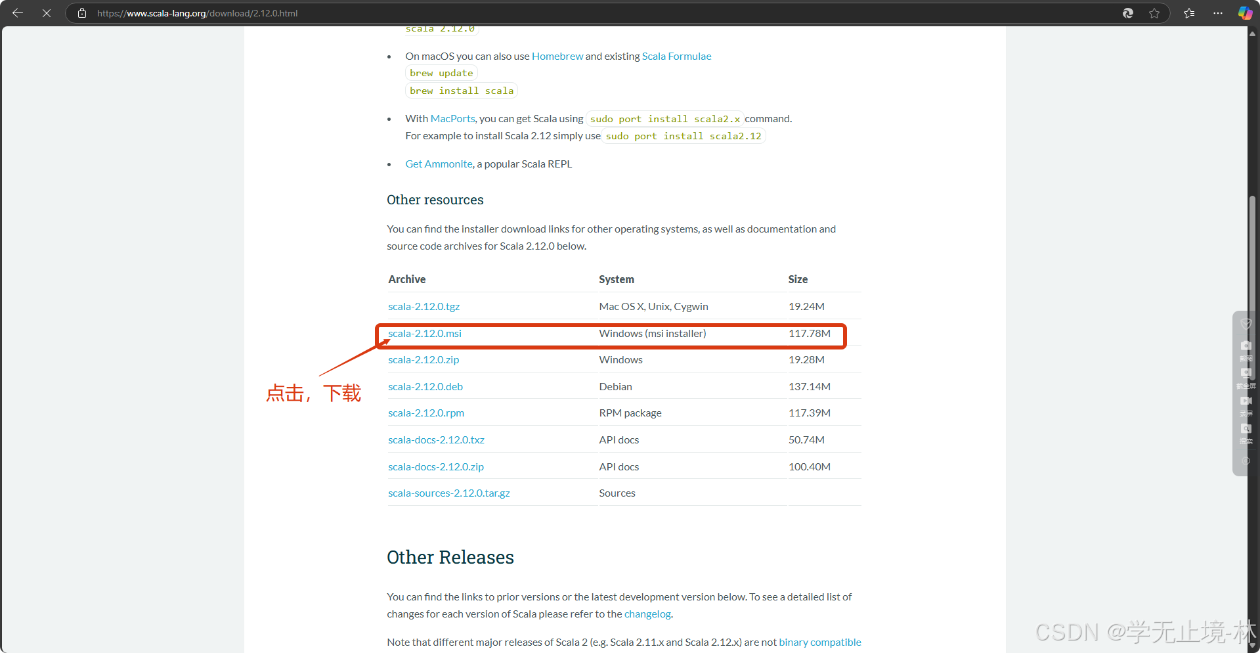Open browser settings and more menu
Screen dimensions: 1260x653
coord(1218,13)
